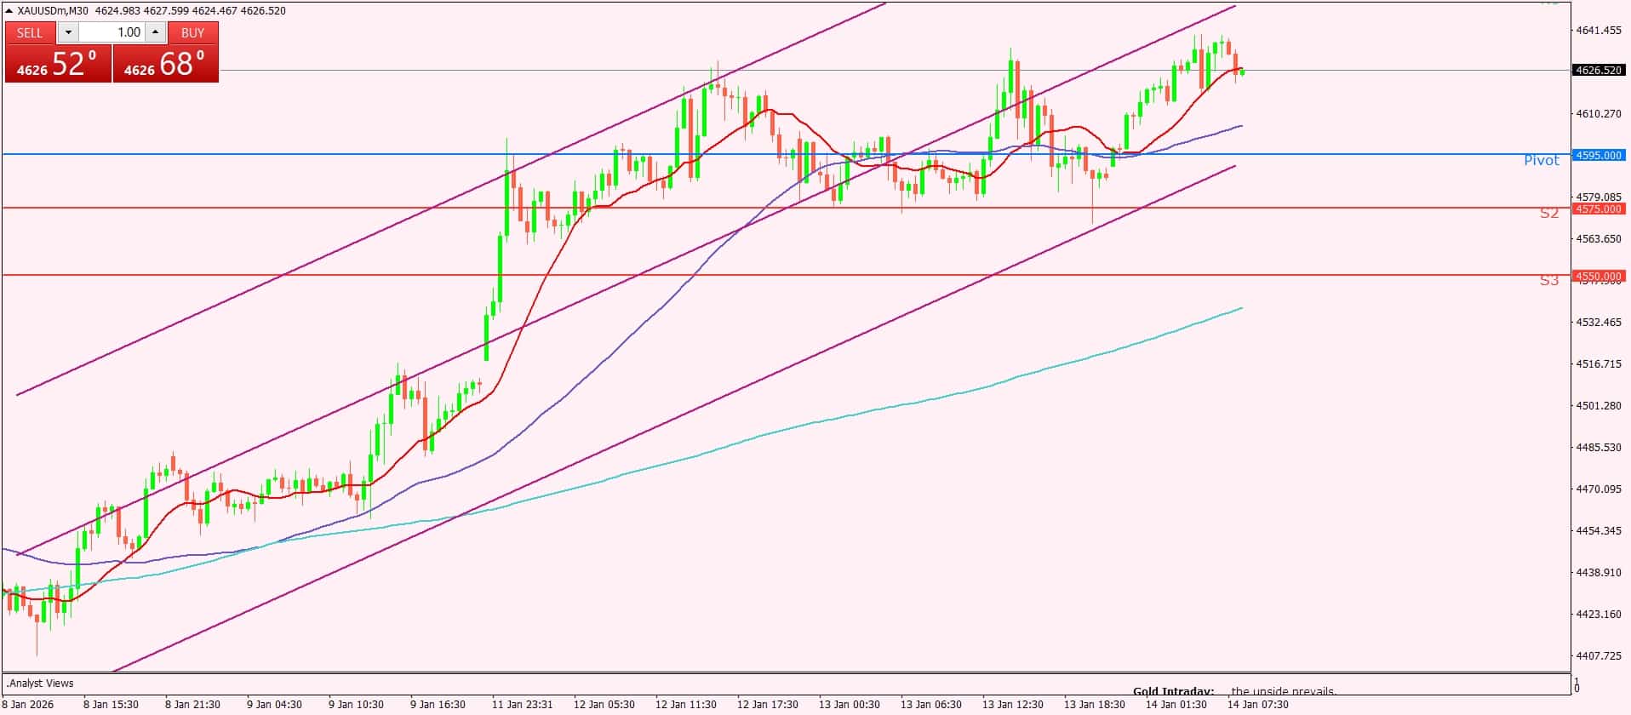Click the 8 Jan 2026 date label
Screen dimensions: 1631x715
[x=29, y=705]
